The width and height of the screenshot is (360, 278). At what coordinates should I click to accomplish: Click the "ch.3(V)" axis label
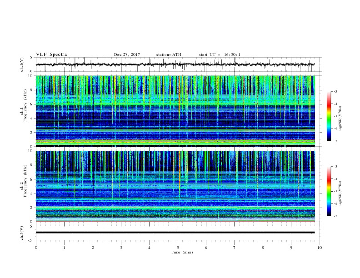[22, 233]
